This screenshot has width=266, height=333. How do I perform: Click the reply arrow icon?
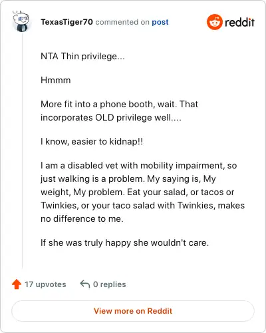(85, 284)
